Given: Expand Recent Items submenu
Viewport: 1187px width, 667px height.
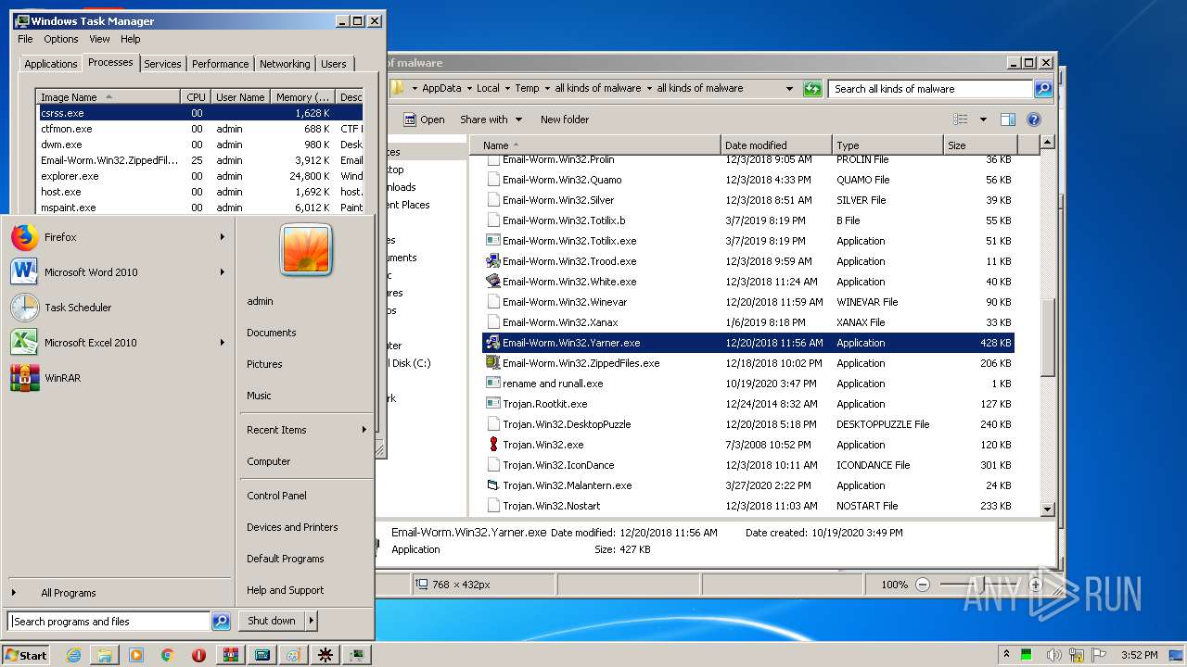Looking at the screenshot, I should click(x=364, y=430).
